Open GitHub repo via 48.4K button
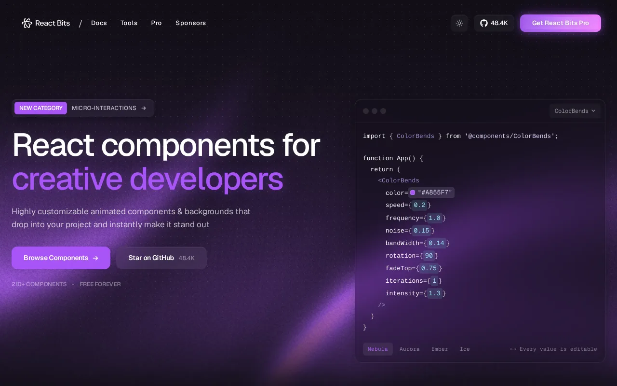Viewport: 617px width, 386px height. [x=494, y=23]
